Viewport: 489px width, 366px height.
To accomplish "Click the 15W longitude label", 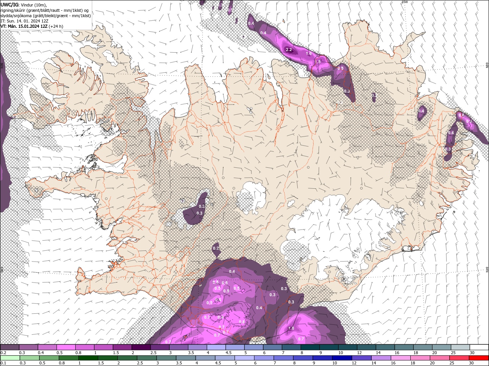I will point(405,2).
